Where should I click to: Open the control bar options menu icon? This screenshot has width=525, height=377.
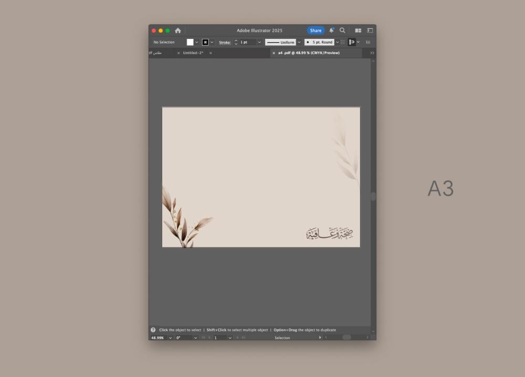click(368, 42)
